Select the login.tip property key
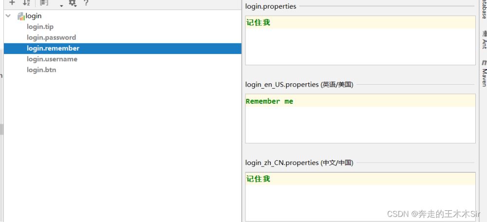 [40, 27]
